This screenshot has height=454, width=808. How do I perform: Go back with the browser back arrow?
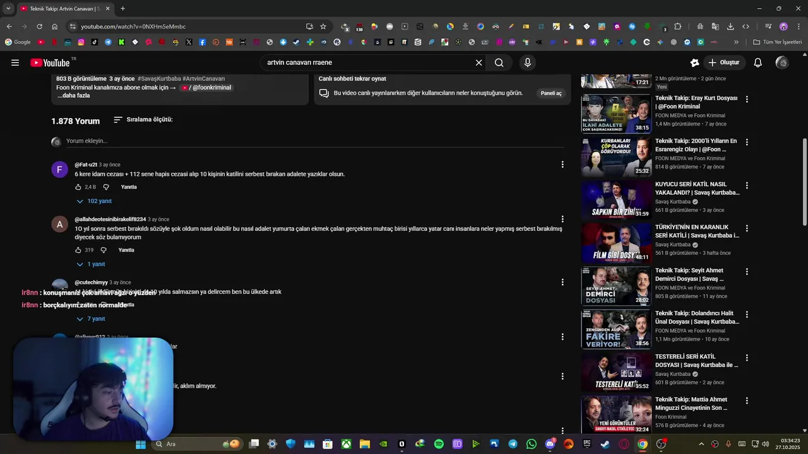point(9,26)
